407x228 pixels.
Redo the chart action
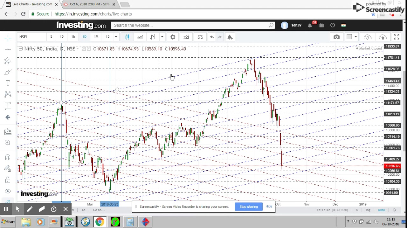coord(219,37)
